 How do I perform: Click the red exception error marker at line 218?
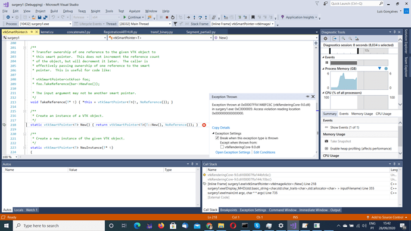click(204, 125)
